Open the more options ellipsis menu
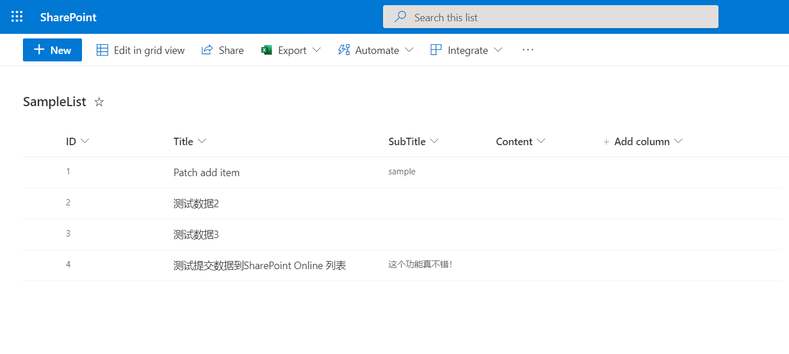This screenshot has width=789, height=354. [x=528, y=50]
